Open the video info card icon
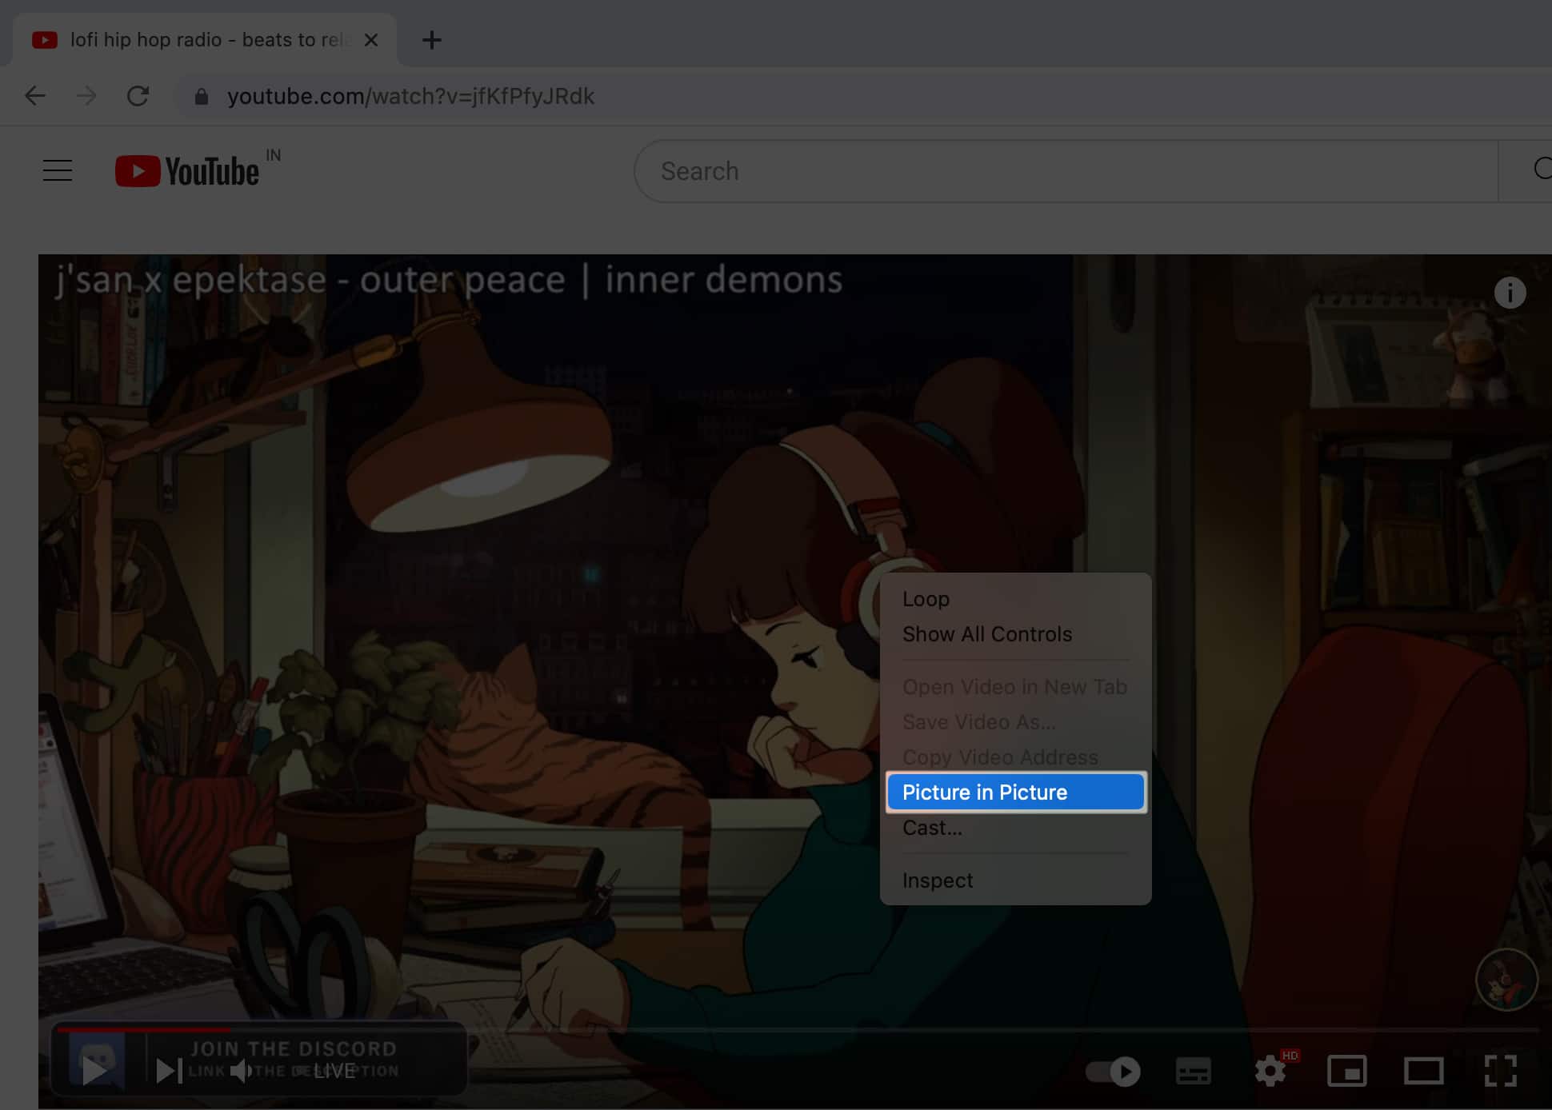 (1510, 293)
